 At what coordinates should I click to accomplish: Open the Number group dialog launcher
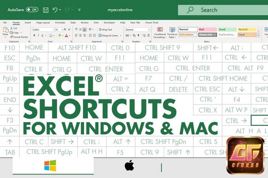(150, 41)
